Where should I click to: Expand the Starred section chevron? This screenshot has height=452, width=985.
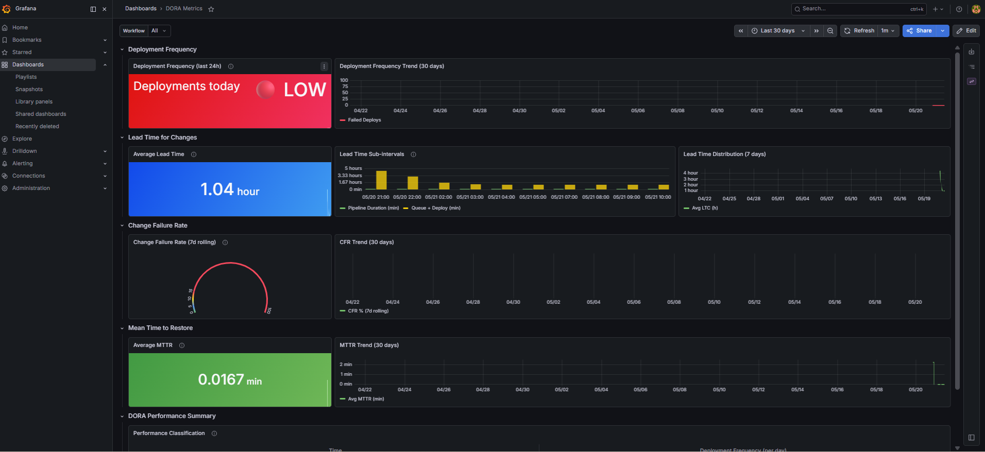(105, 53)
